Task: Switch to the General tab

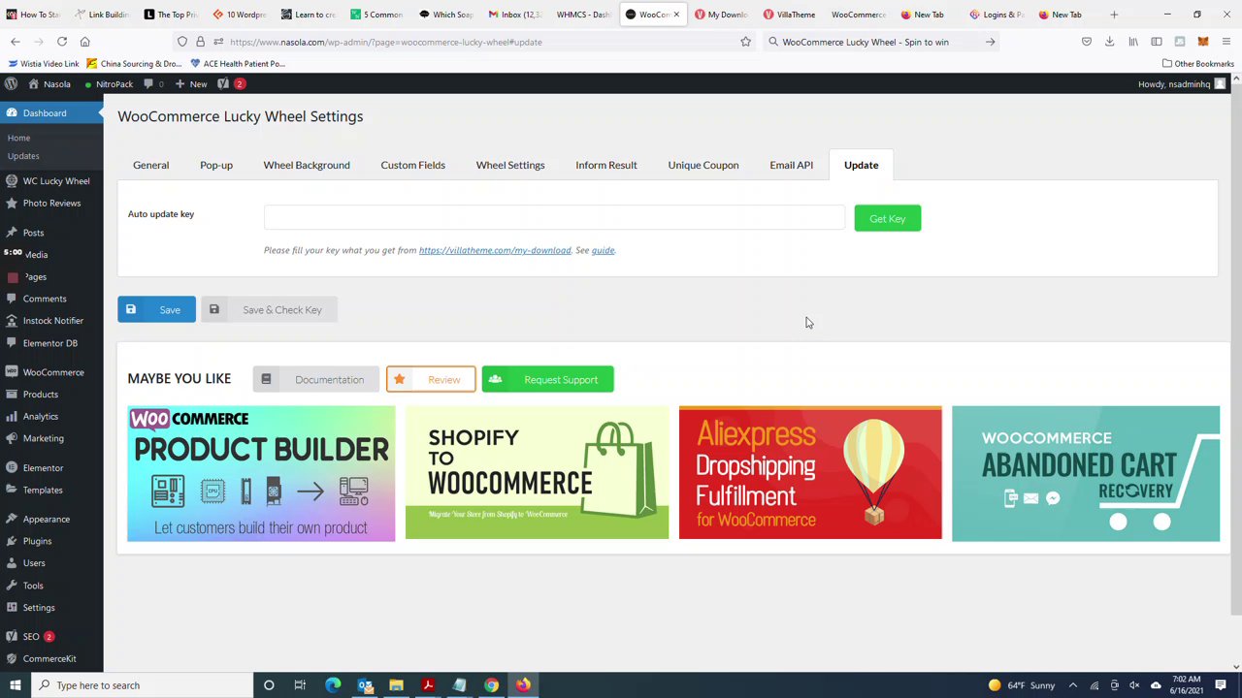Action: [150, 165]
